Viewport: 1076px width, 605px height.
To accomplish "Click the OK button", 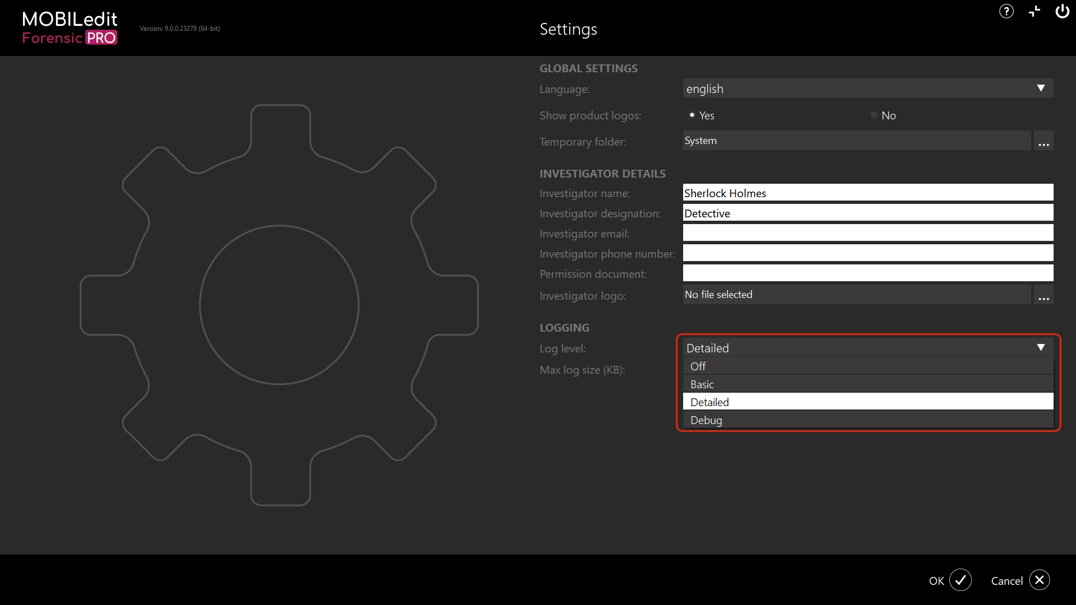I will pos(936,580).
